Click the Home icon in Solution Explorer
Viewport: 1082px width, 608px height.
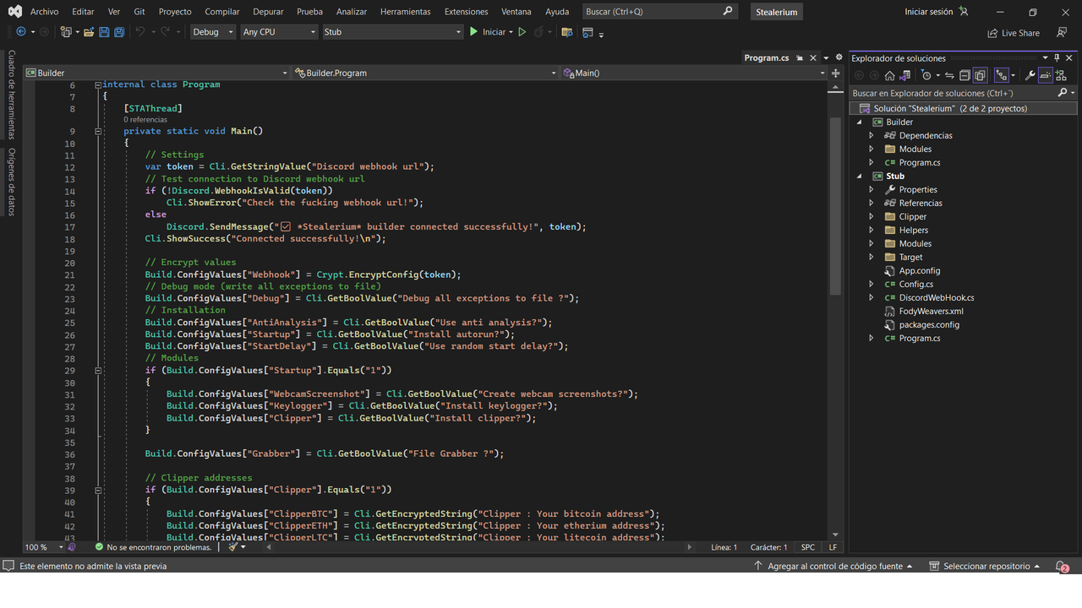point(889,75)
